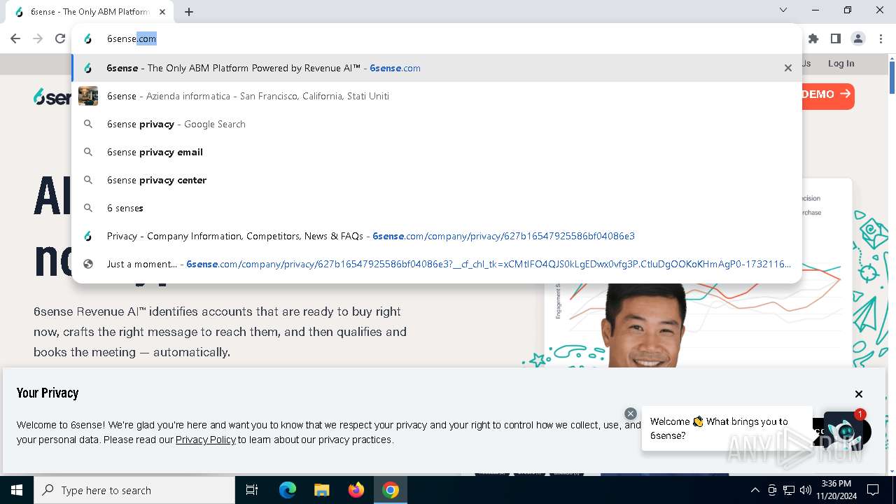Open the chatbot robot icon
This screenshot has height=504, width=896.
(846, 430)
